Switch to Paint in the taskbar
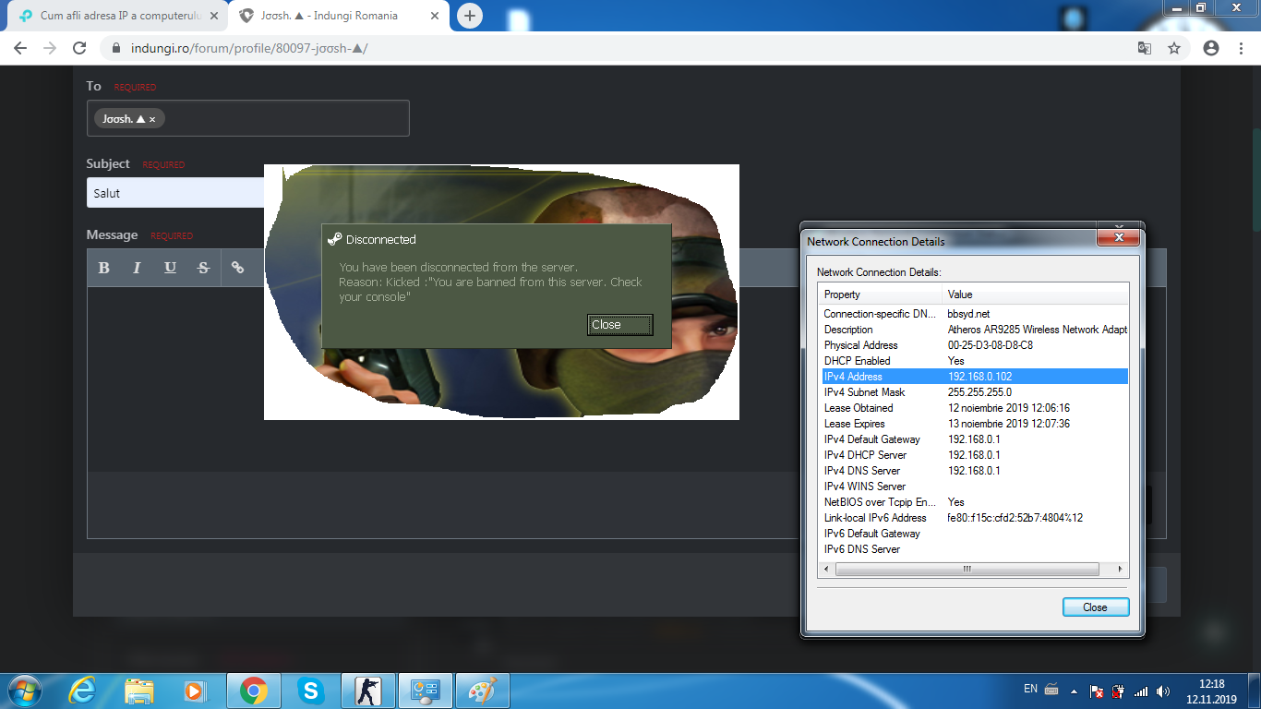The width and height of the screenshot is (1261, 709). [483, 691]
